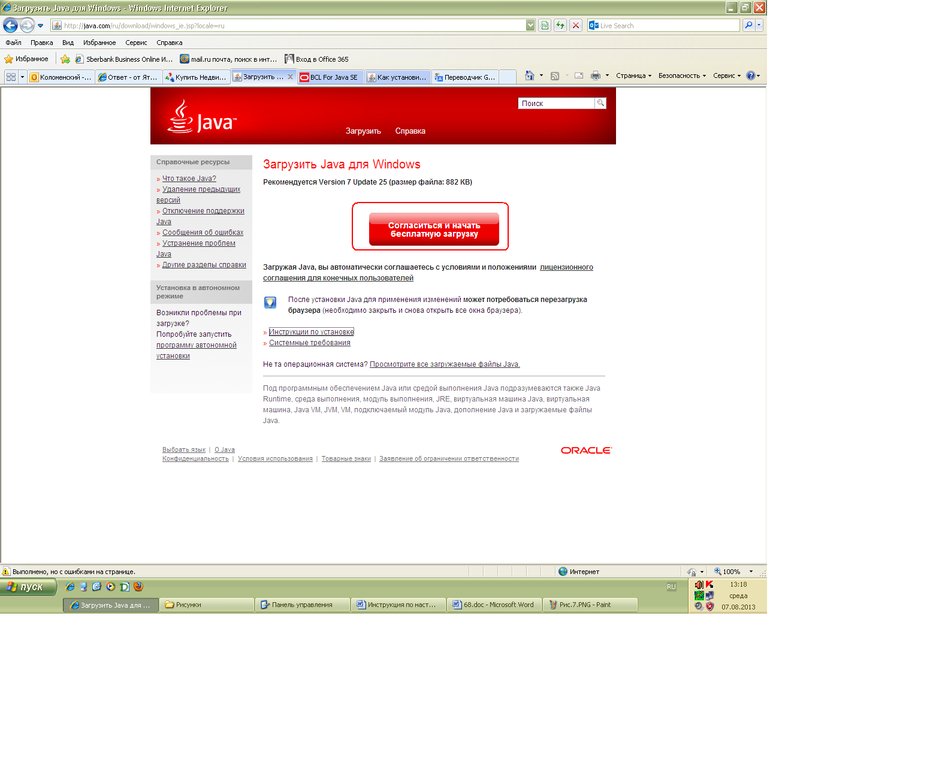Click the RSS feeds icon

pyautogui.click(x=555, y=76)
